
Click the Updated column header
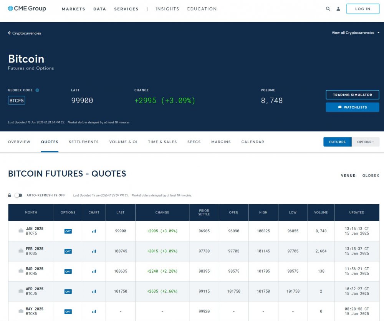pyautogui.click(x=357, y=213)
